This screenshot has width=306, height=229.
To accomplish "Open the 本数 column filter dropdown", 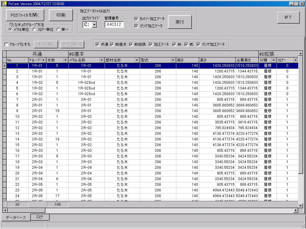I will point(66,60).
